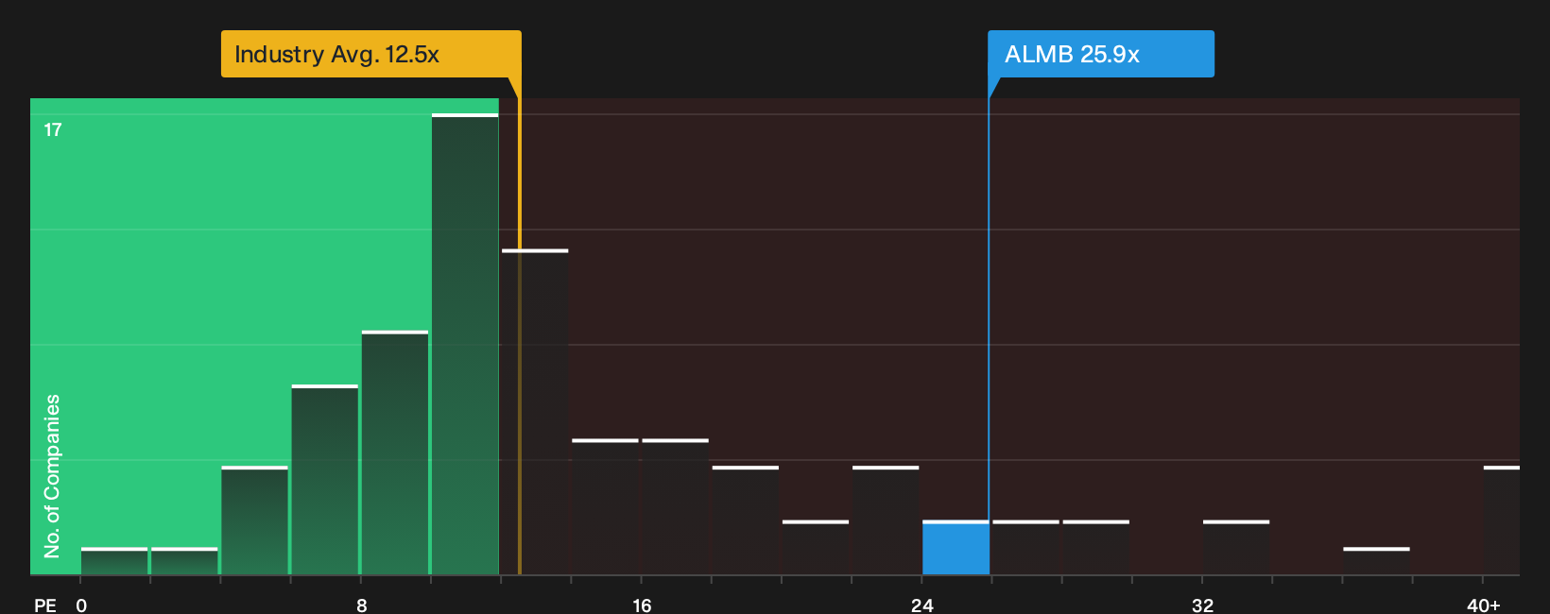This screenshot has width=1550, height=614.
Task: Select the 40+ PE bar at chart edge
Action: (1502, 520)
